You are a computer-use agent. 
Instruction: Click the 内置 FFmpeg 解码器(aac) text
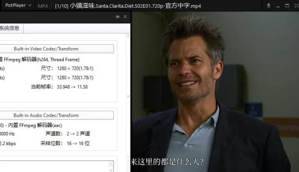coord(35,125)
